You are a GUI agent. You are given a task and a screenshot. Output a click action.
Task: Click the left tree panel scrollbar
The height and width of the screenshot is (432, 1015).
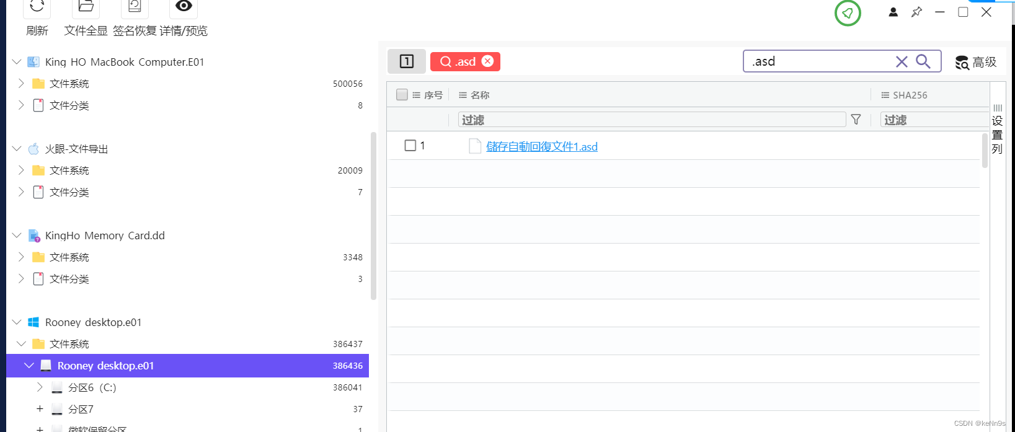tap(373, 216)
